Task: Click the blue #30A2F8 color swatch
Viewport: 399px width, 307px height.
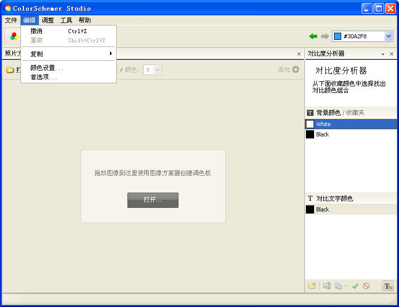Action: tap(338, 36)
